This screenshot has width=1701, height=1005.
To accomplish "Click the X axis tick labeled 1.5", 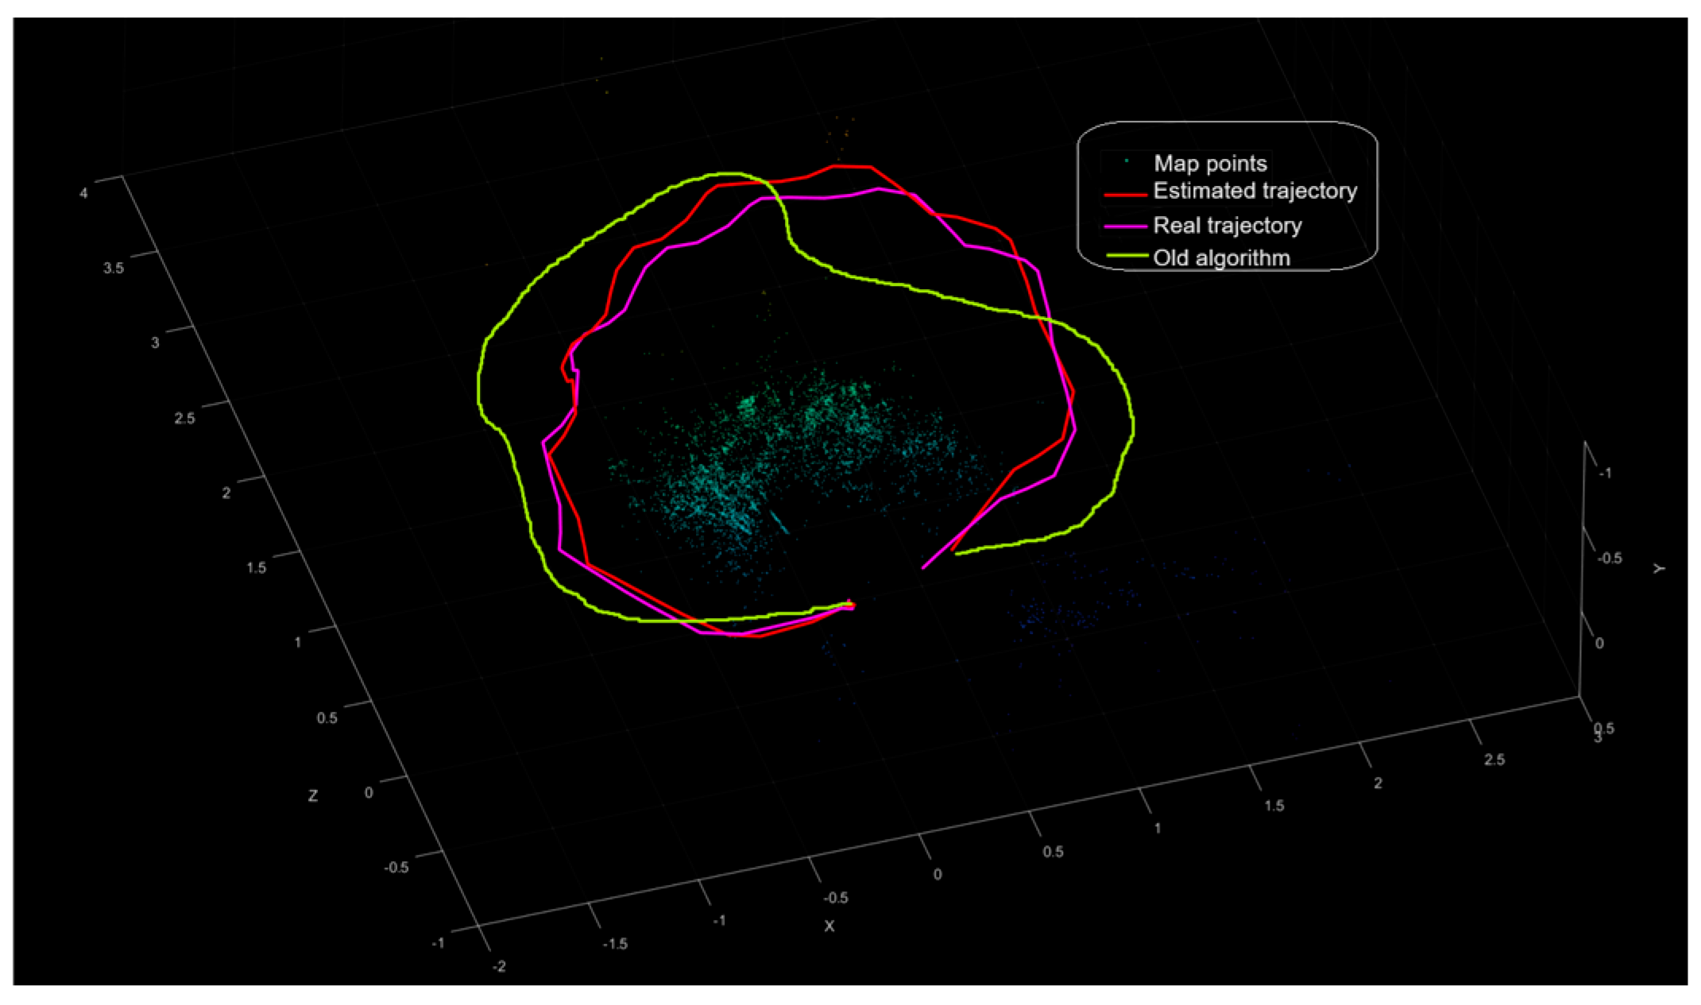I will (1273, 806).
